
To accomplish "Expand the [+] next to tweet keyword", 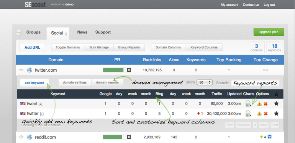I will pyautogui.click(x=41, y=104).
